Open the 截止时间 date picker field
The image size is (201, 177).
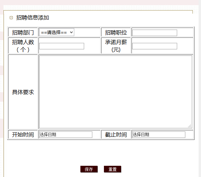[159, 134]
